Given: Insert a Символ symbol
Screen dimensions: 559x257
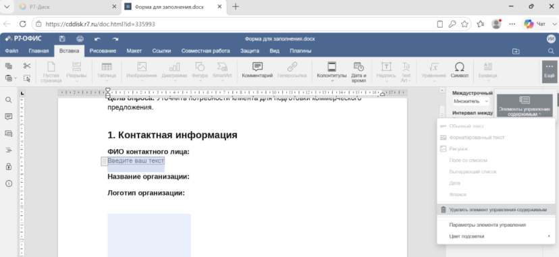Looking at the screenshot, I should 460,70.
